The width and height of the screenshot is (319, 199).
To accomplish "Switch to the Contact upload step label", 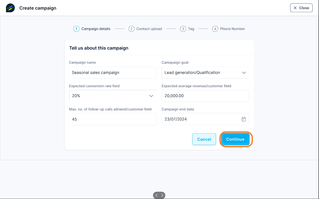I will point(149,29).
